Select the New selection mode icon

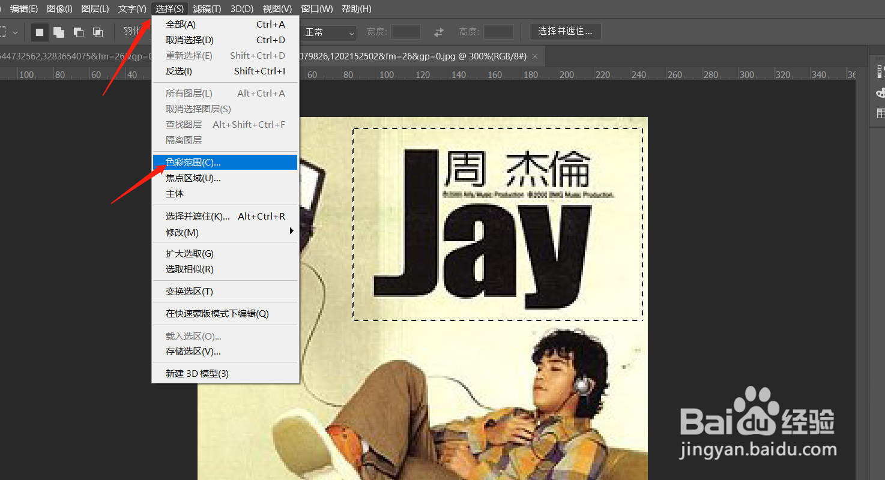(x=40, y=32)
